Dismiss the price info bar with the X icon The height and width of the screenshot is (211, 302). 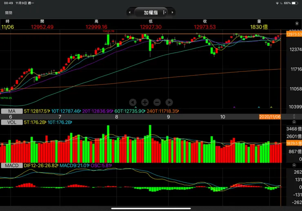[297, 24]
